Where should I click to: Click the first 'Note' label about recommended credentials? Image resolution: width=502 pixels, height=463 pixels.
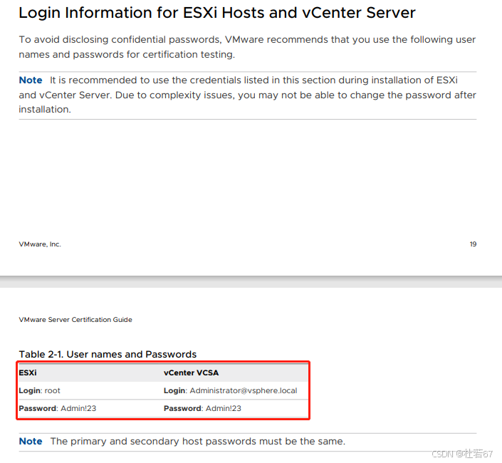tap(31, 80)
